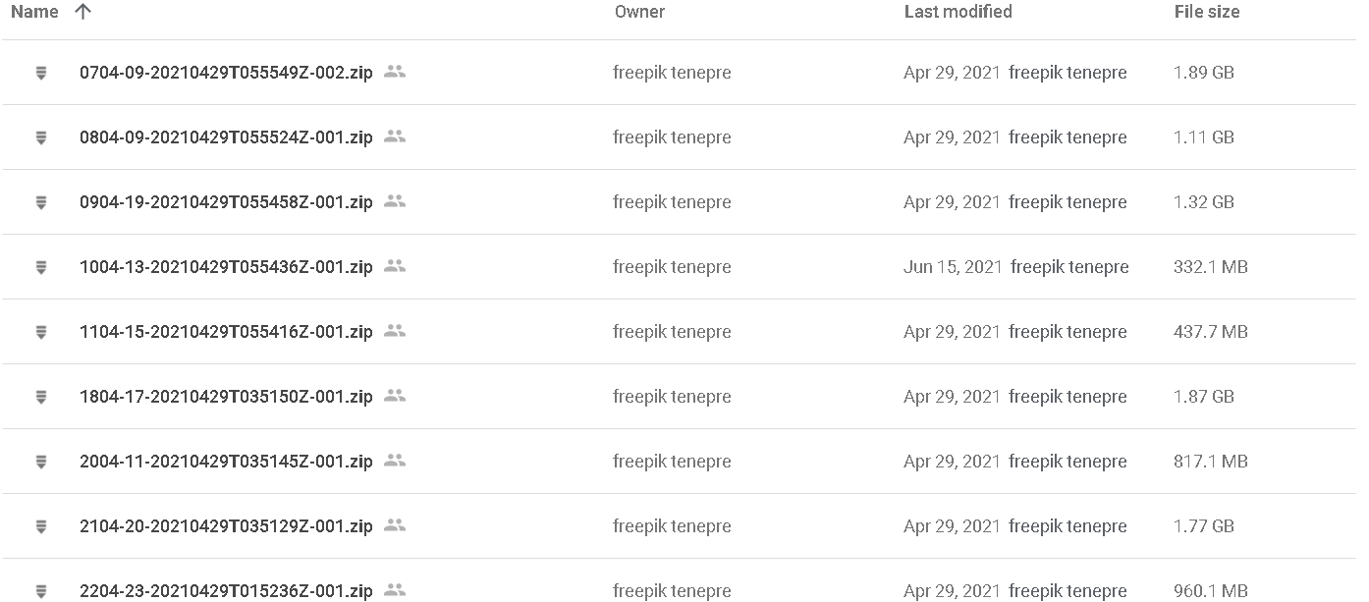This screenshot has width=1369, height=602.
Task: Click shared icon next to 0904-19 file
Action: point(395,201)
